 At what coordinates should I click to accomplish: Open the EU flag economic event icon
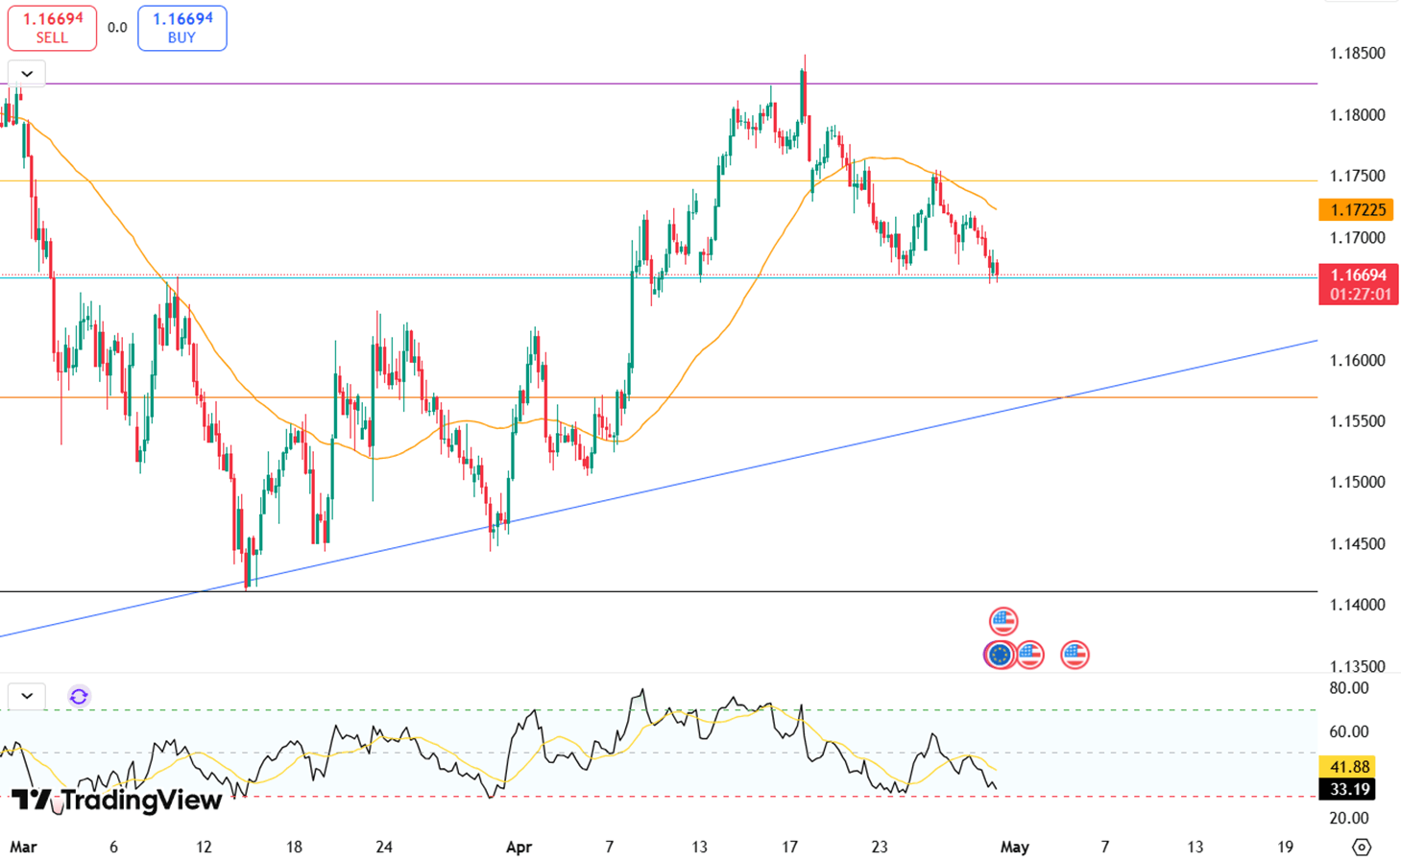999,655
